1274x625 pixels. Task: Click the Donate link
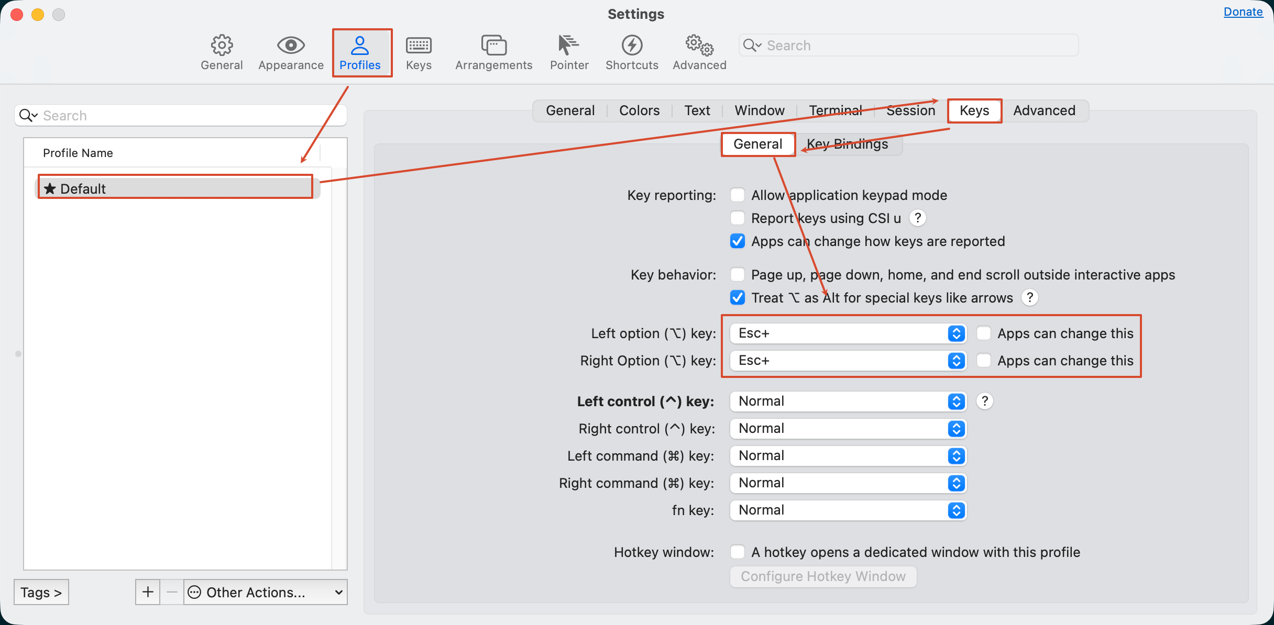pyautogui.click(x=1243, y=12)
